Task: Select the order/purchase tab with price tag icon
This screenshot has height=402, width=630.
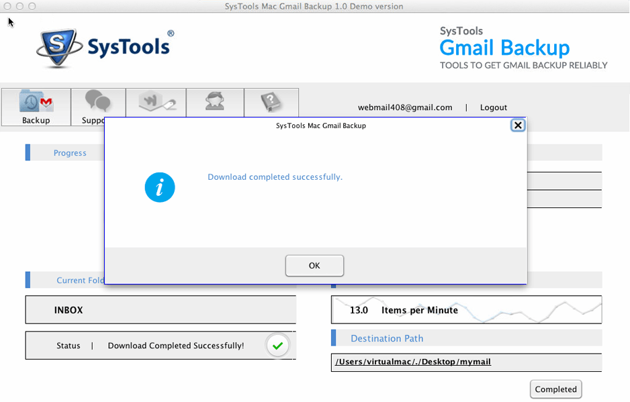Action: (156, 103)
